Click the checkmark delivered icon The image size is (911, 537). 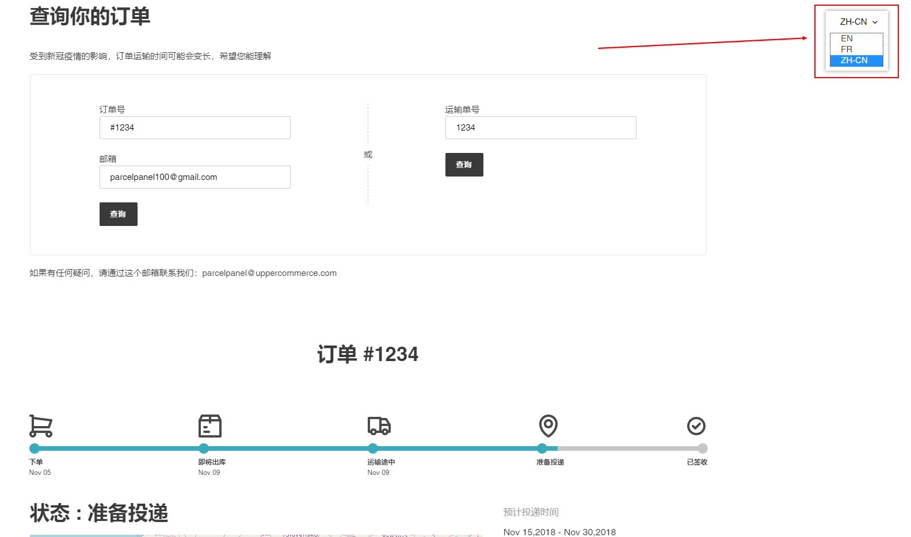click(696, 426)
